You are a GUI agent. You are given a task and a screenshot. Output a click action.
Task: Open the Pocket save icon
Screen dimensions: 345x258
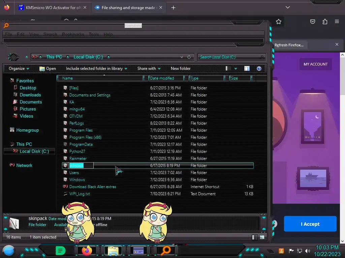tap(312, 21)
